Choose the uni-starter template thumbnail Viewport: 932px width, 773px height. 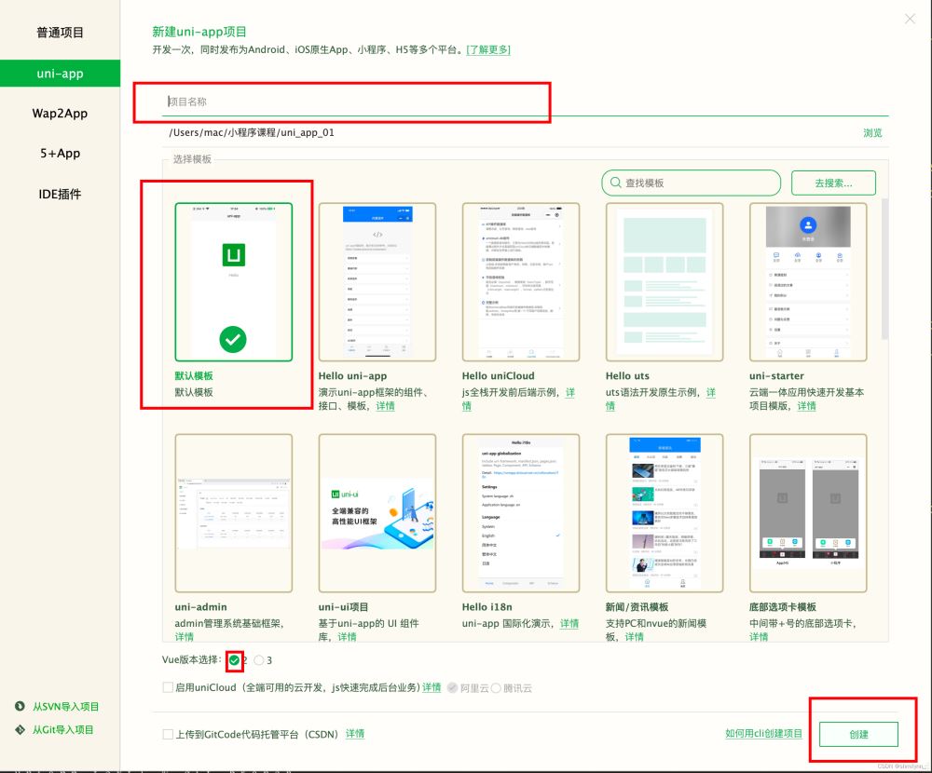coord(808,281)
